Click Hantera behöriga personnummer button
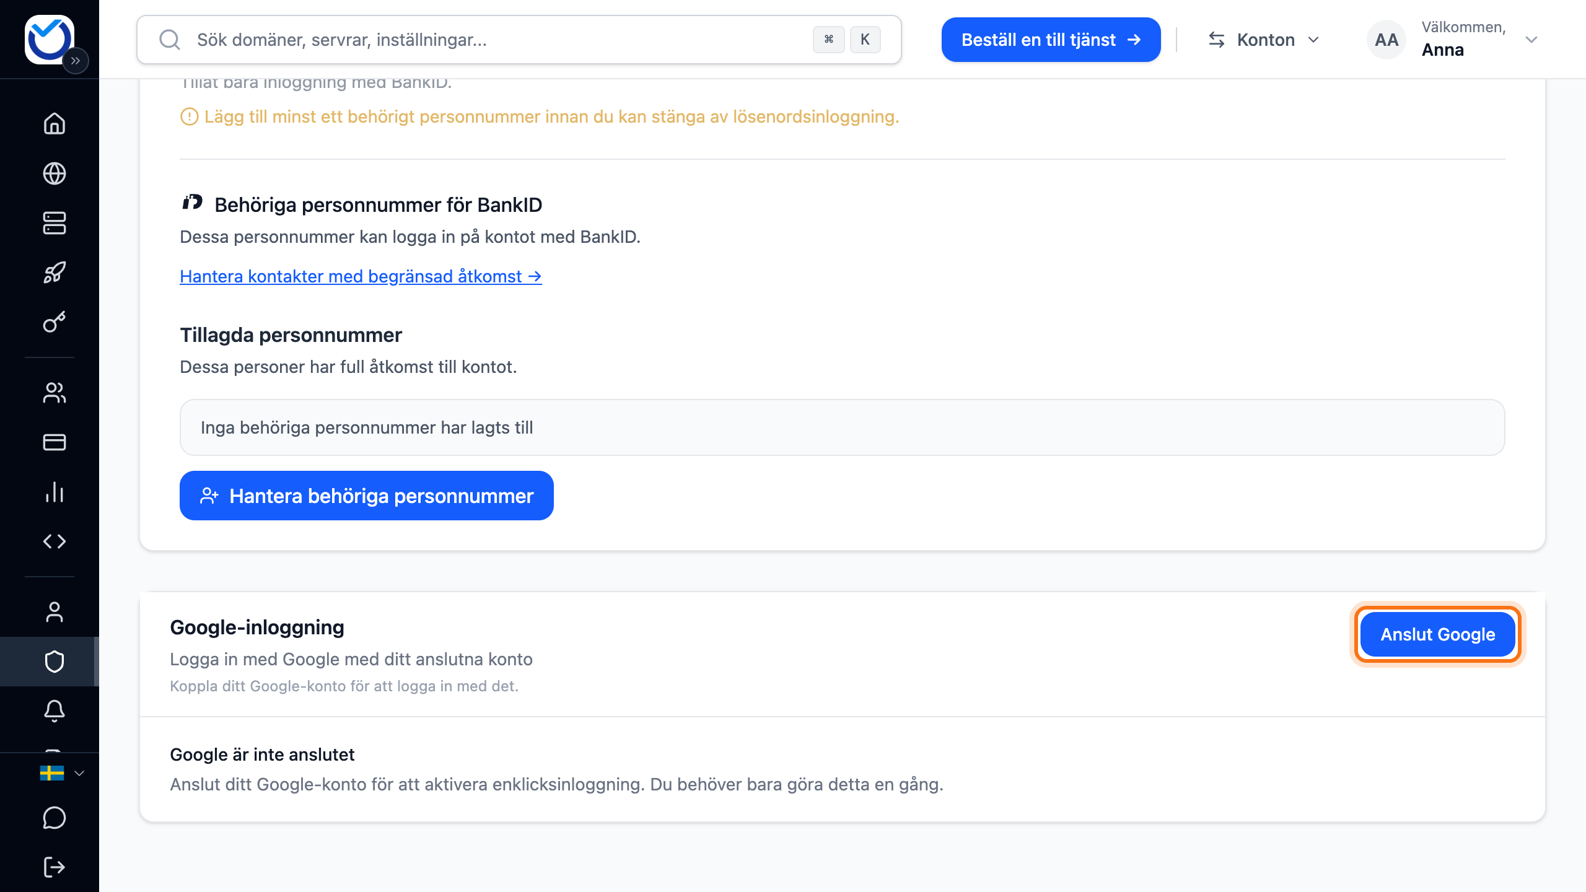 click(x=367, y=496)
